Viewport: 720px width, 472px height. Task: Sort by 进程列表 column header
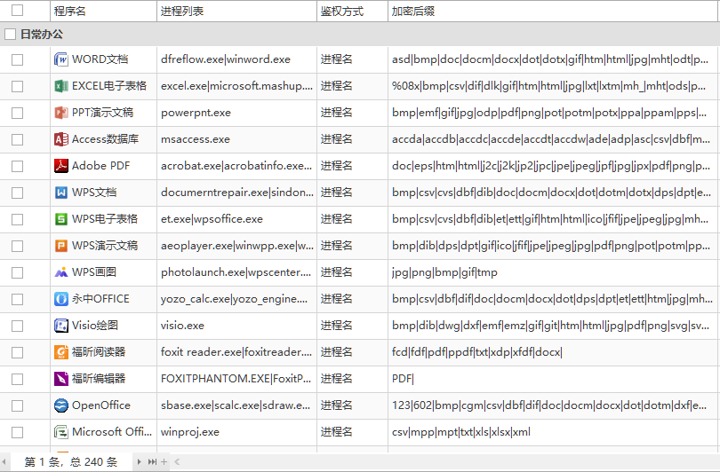point(236,11)
